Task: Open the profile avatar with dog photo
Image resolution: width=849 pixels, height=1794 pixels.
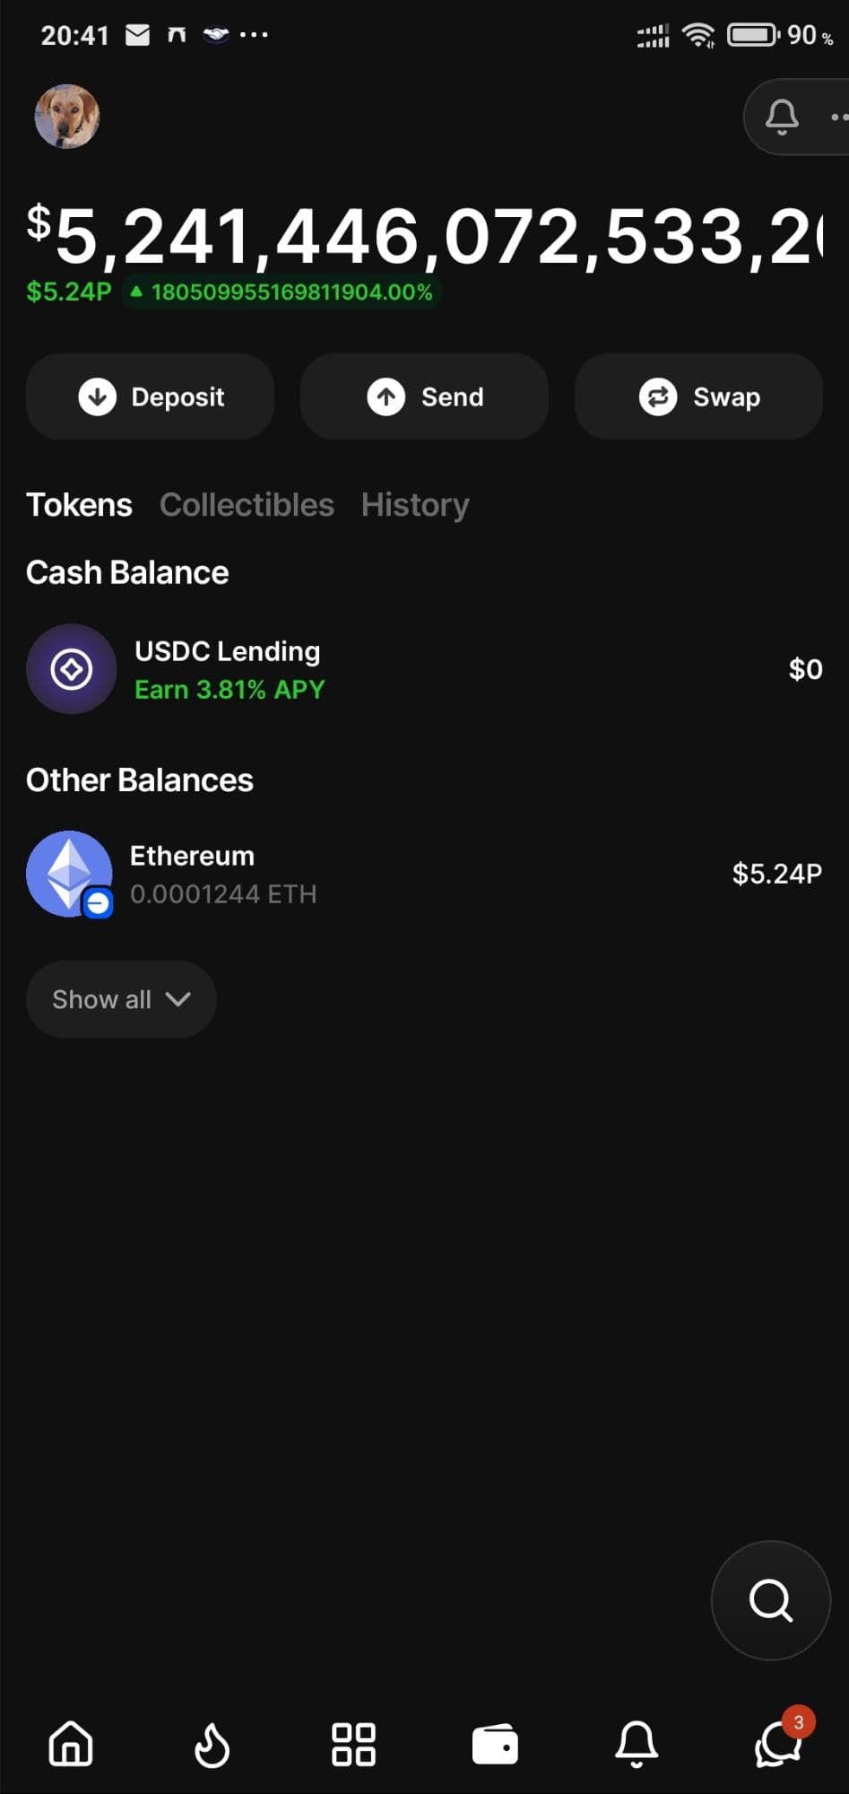Action: click(67, 117)
